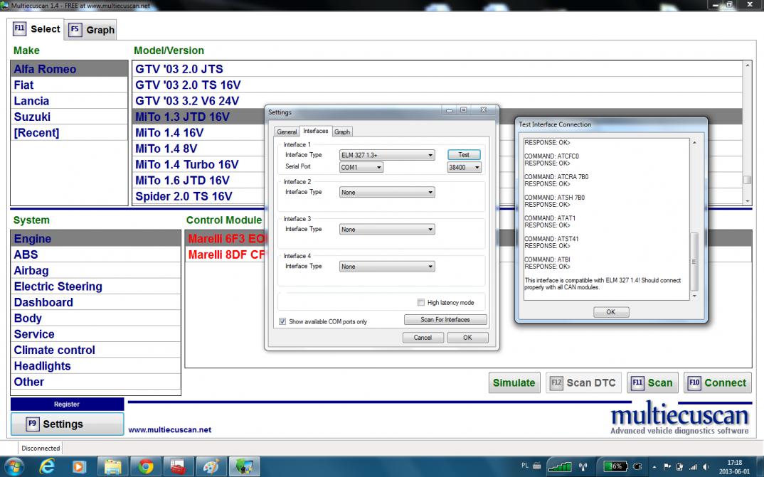Open Interface 4 type dropdown
The image size is (764, 477).
[x=387, y=267]
